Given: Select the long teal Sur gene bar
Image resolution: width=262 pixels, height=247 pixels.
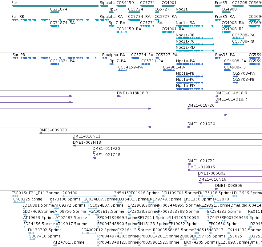Looking at the screenshot, I should (55, 6).
